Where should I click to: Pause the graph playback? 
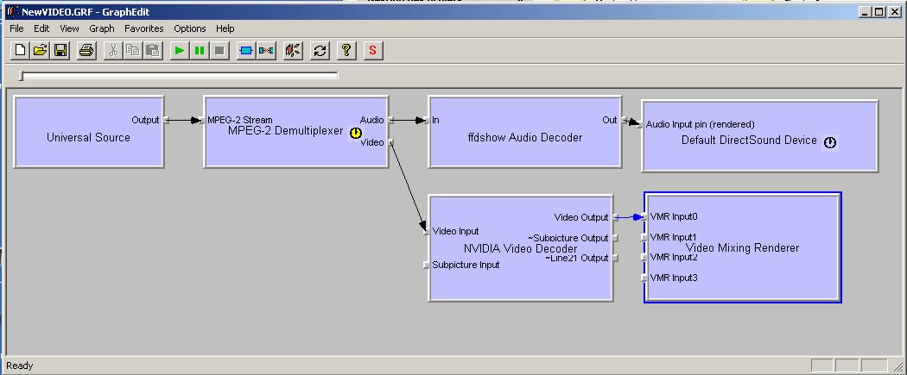coord(200,51)
